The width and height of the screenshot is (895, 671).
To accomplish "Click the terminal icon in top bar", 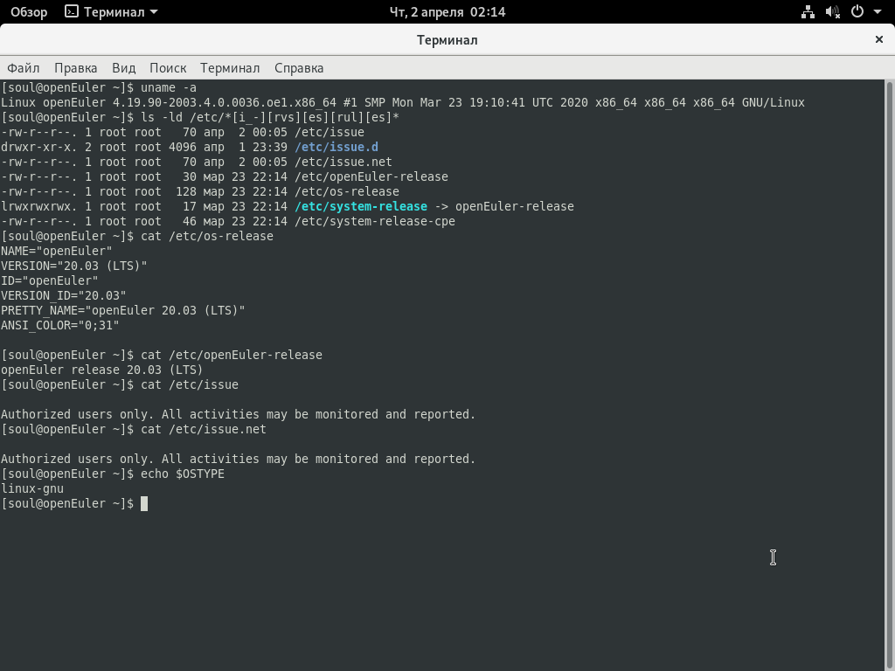I will 72,11.
